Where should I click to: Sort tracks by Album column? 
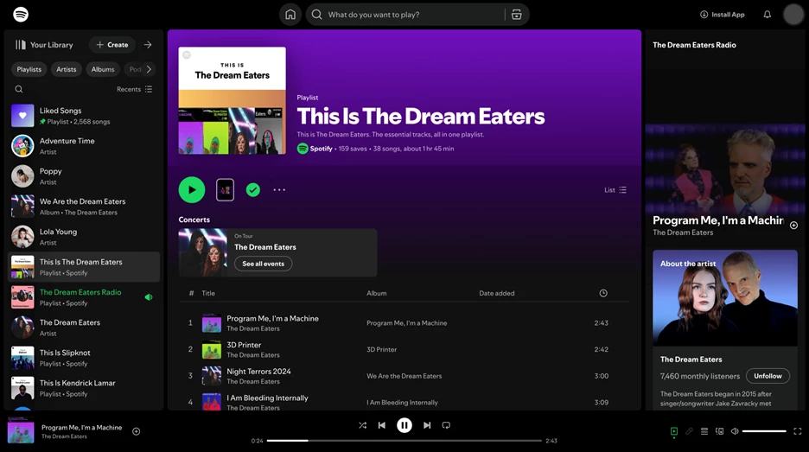[x=377, y=293]
